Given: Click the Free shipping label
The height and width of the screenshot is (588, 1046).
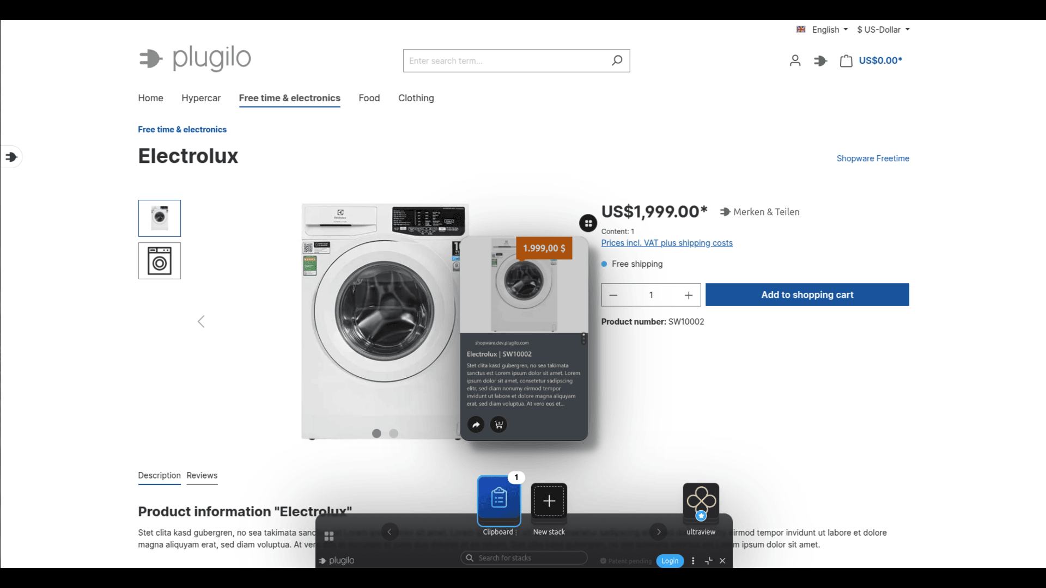Looking at the screenshot, I should pos(637,264).
